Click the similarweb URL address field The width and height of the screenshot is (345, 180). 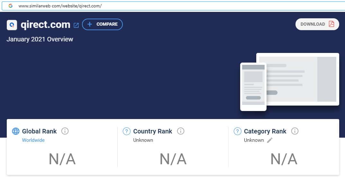[173, 6]
